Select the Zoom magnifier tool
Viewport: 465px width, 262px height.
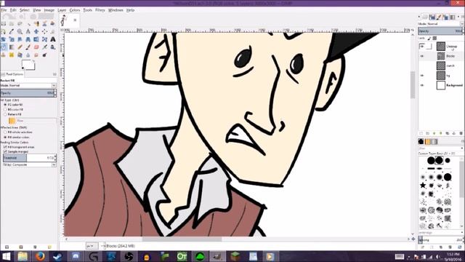(20, 31)
